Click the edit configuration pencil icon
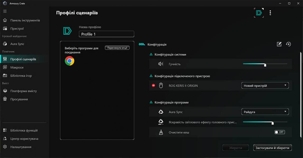The height and width of the screenshot is (158, 303). [279, 44]
